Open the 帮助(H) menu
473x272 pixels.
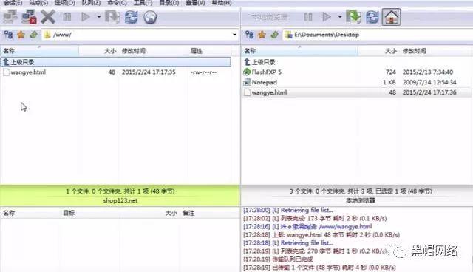[222, 3]
